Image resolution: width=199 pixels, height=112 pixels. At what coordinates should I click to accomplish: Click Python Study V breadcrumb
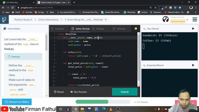point(23,20)
